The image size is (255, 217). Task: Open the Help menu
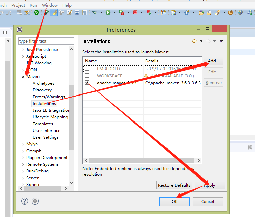(67, 5)
